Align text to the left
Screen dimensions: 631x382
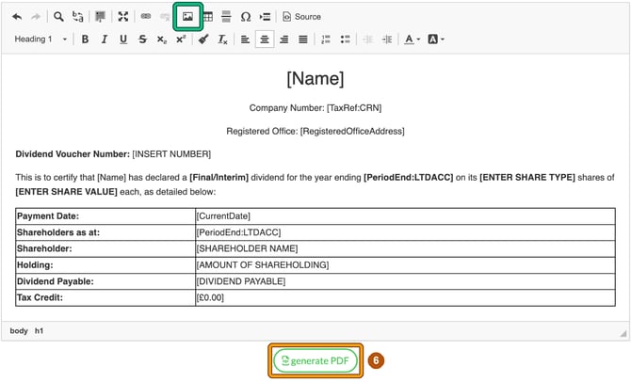tap(245, 39)
